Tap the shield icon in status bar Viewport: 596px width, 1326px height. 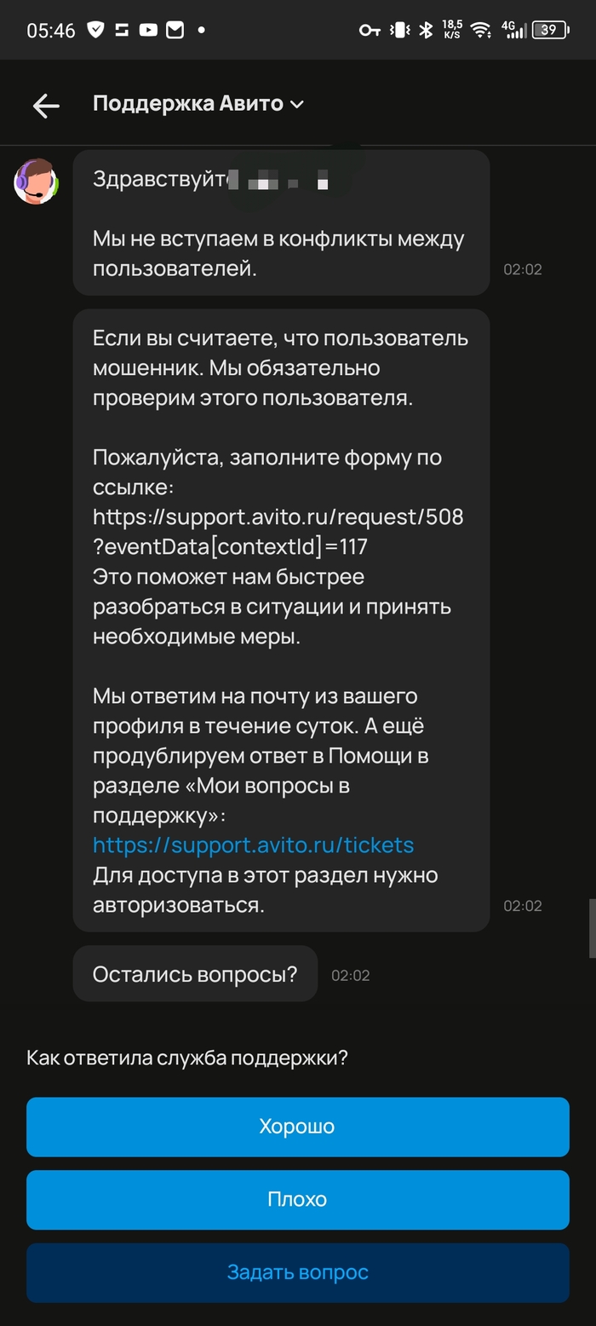(96, 31)
